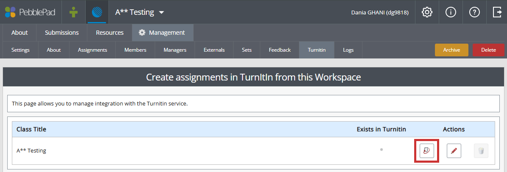507x172 pixels.
Task: Open the Assignments sub-tab
Action: coord(92,50)
